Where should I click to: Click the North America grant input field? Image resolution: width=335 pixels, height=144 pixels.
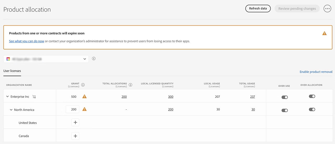point(72,109)
